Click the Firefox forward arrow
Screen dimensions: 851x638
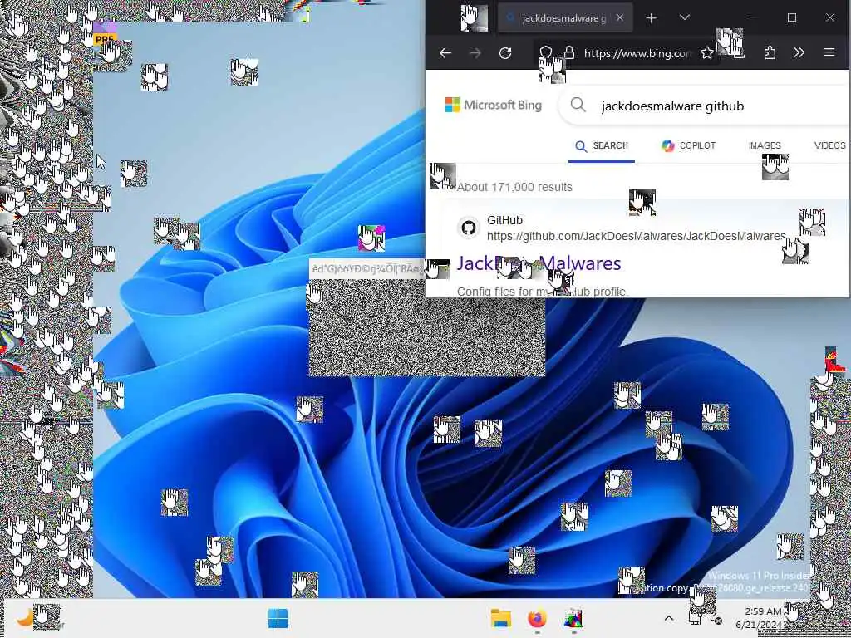475,52
